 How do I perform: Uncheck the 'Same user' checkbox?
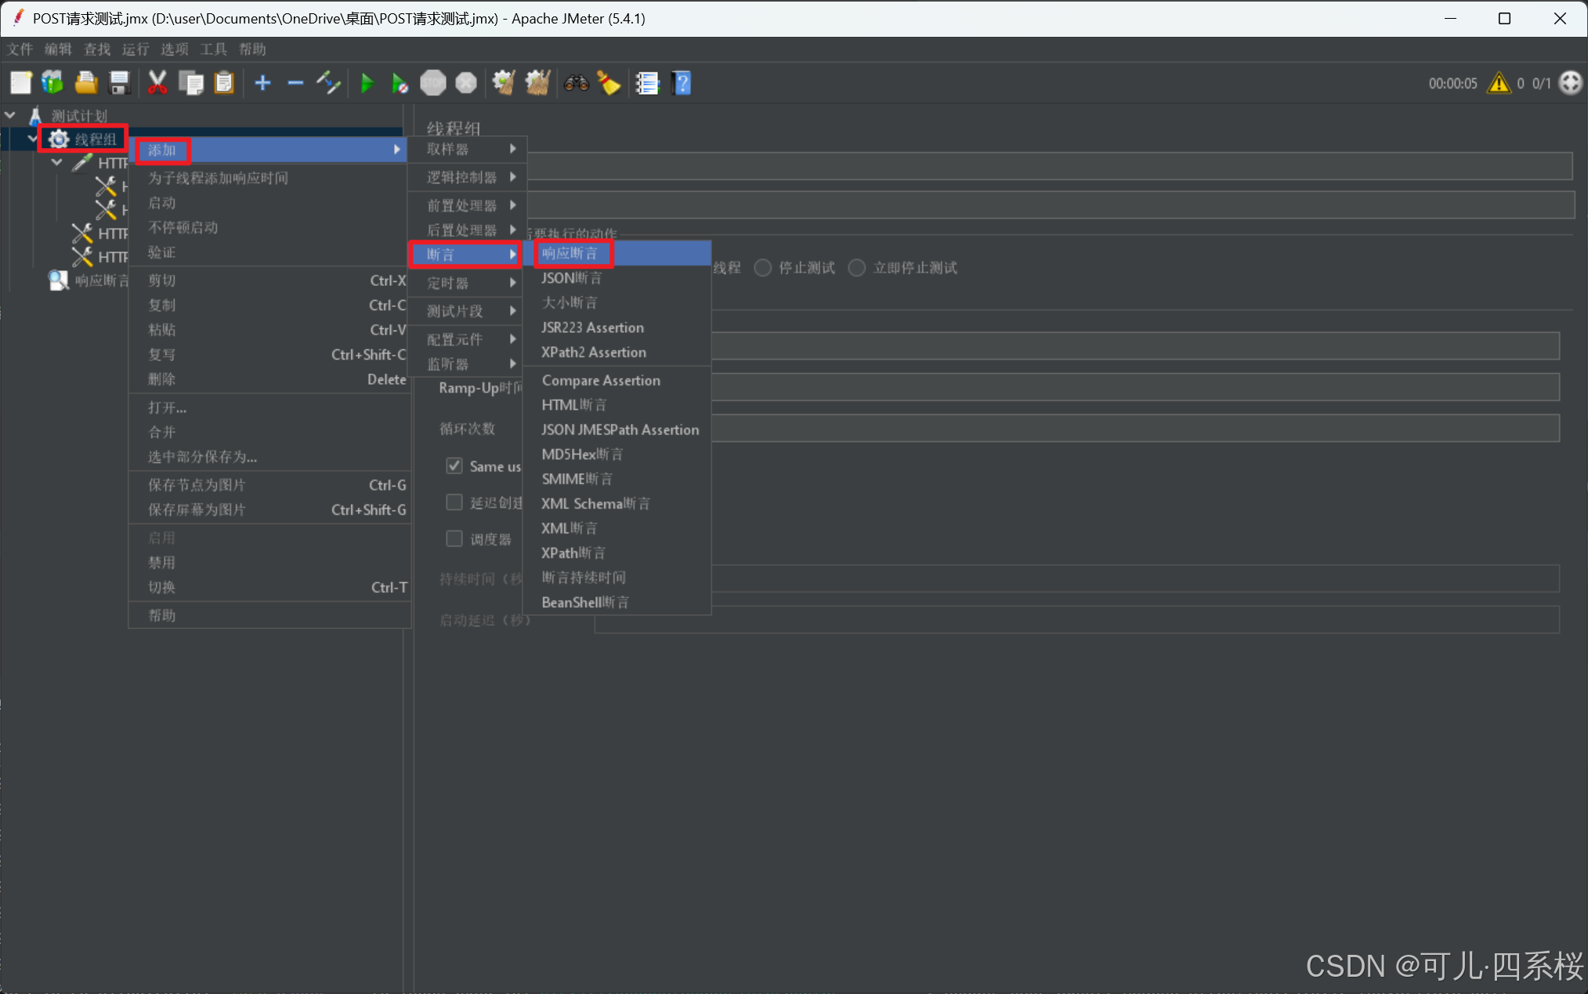point(454,466)
